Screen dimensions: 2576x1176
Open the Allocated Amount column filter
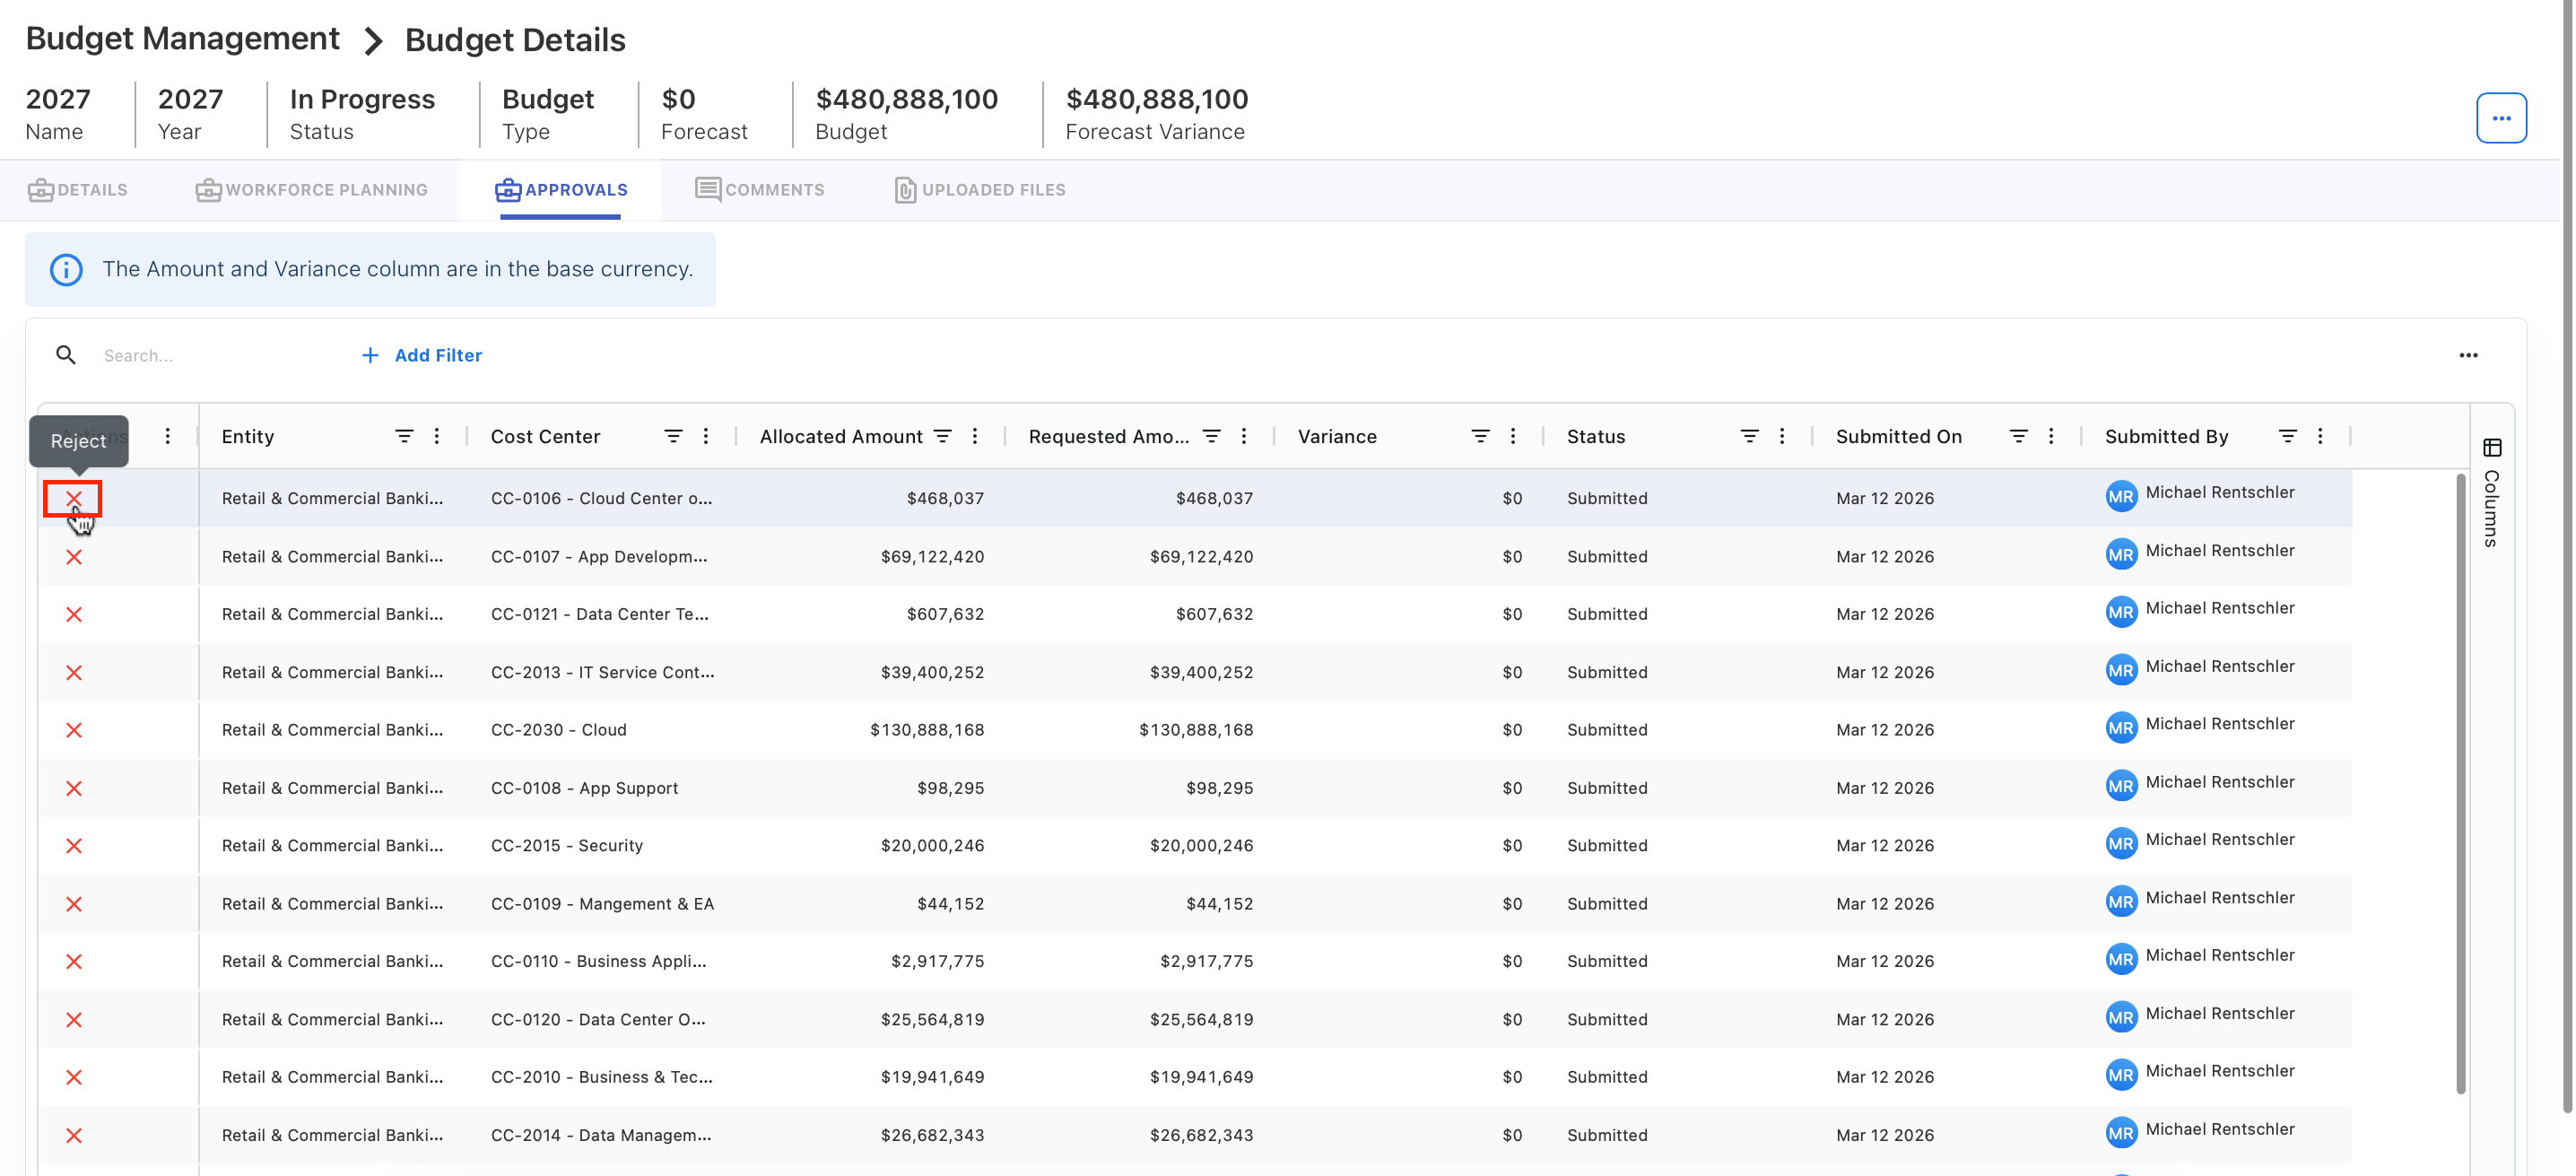point(942,436)
